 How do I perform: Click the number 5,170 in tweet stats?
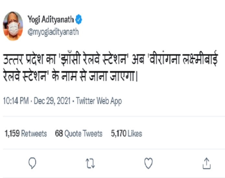coord(118,133)
